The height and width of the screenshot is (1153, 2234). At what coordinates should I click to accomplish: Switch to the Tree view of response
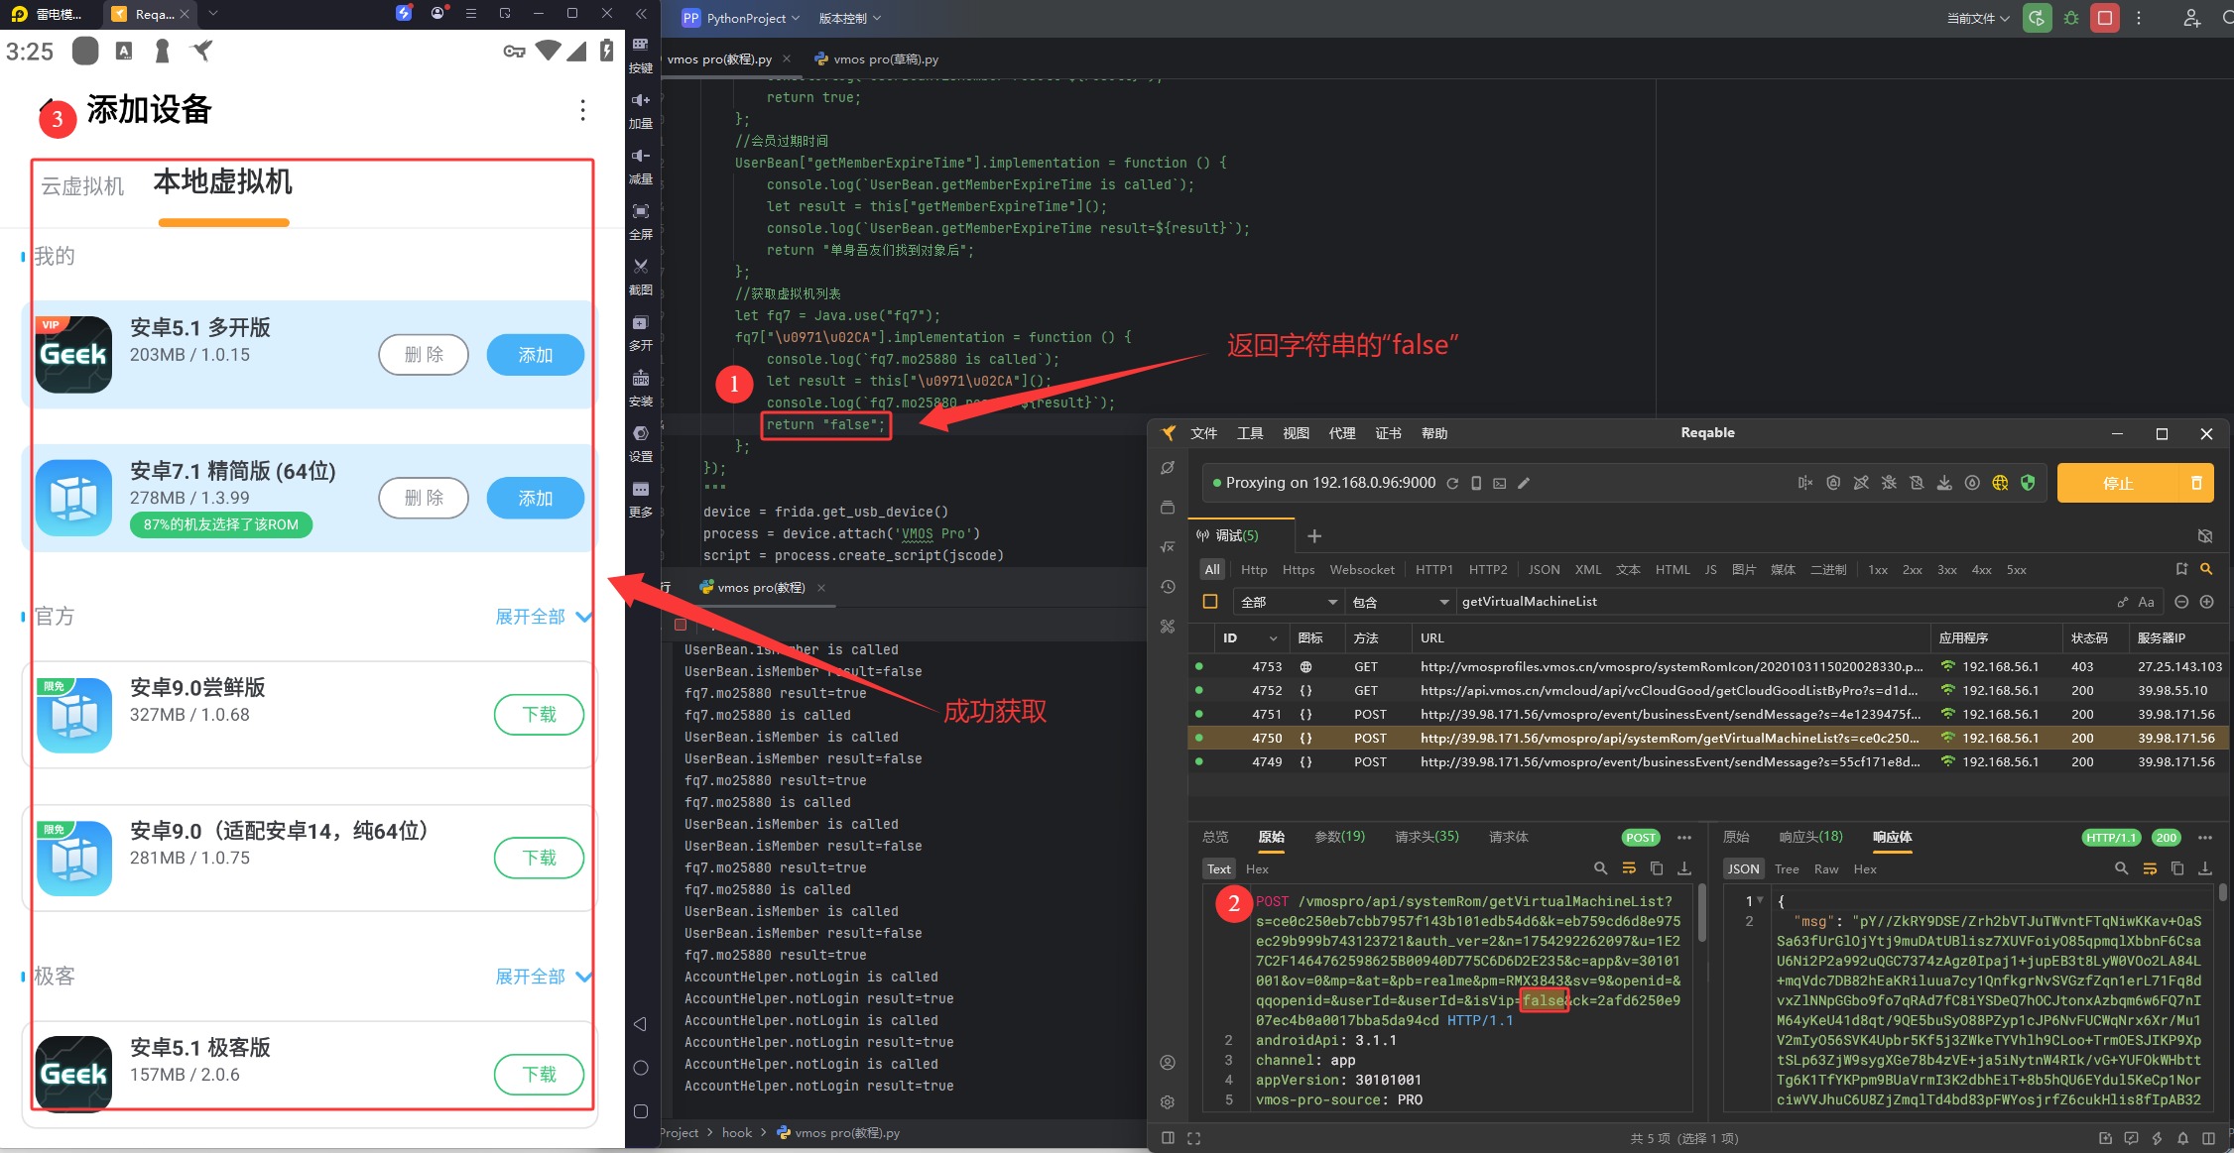(x=1787, y=868)
